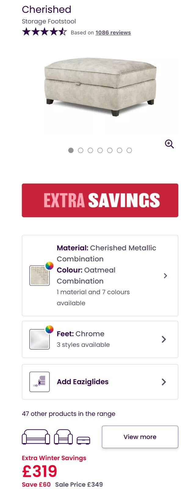
Task: Click the colour wheel on the material swatch
Action: [49, 265]
